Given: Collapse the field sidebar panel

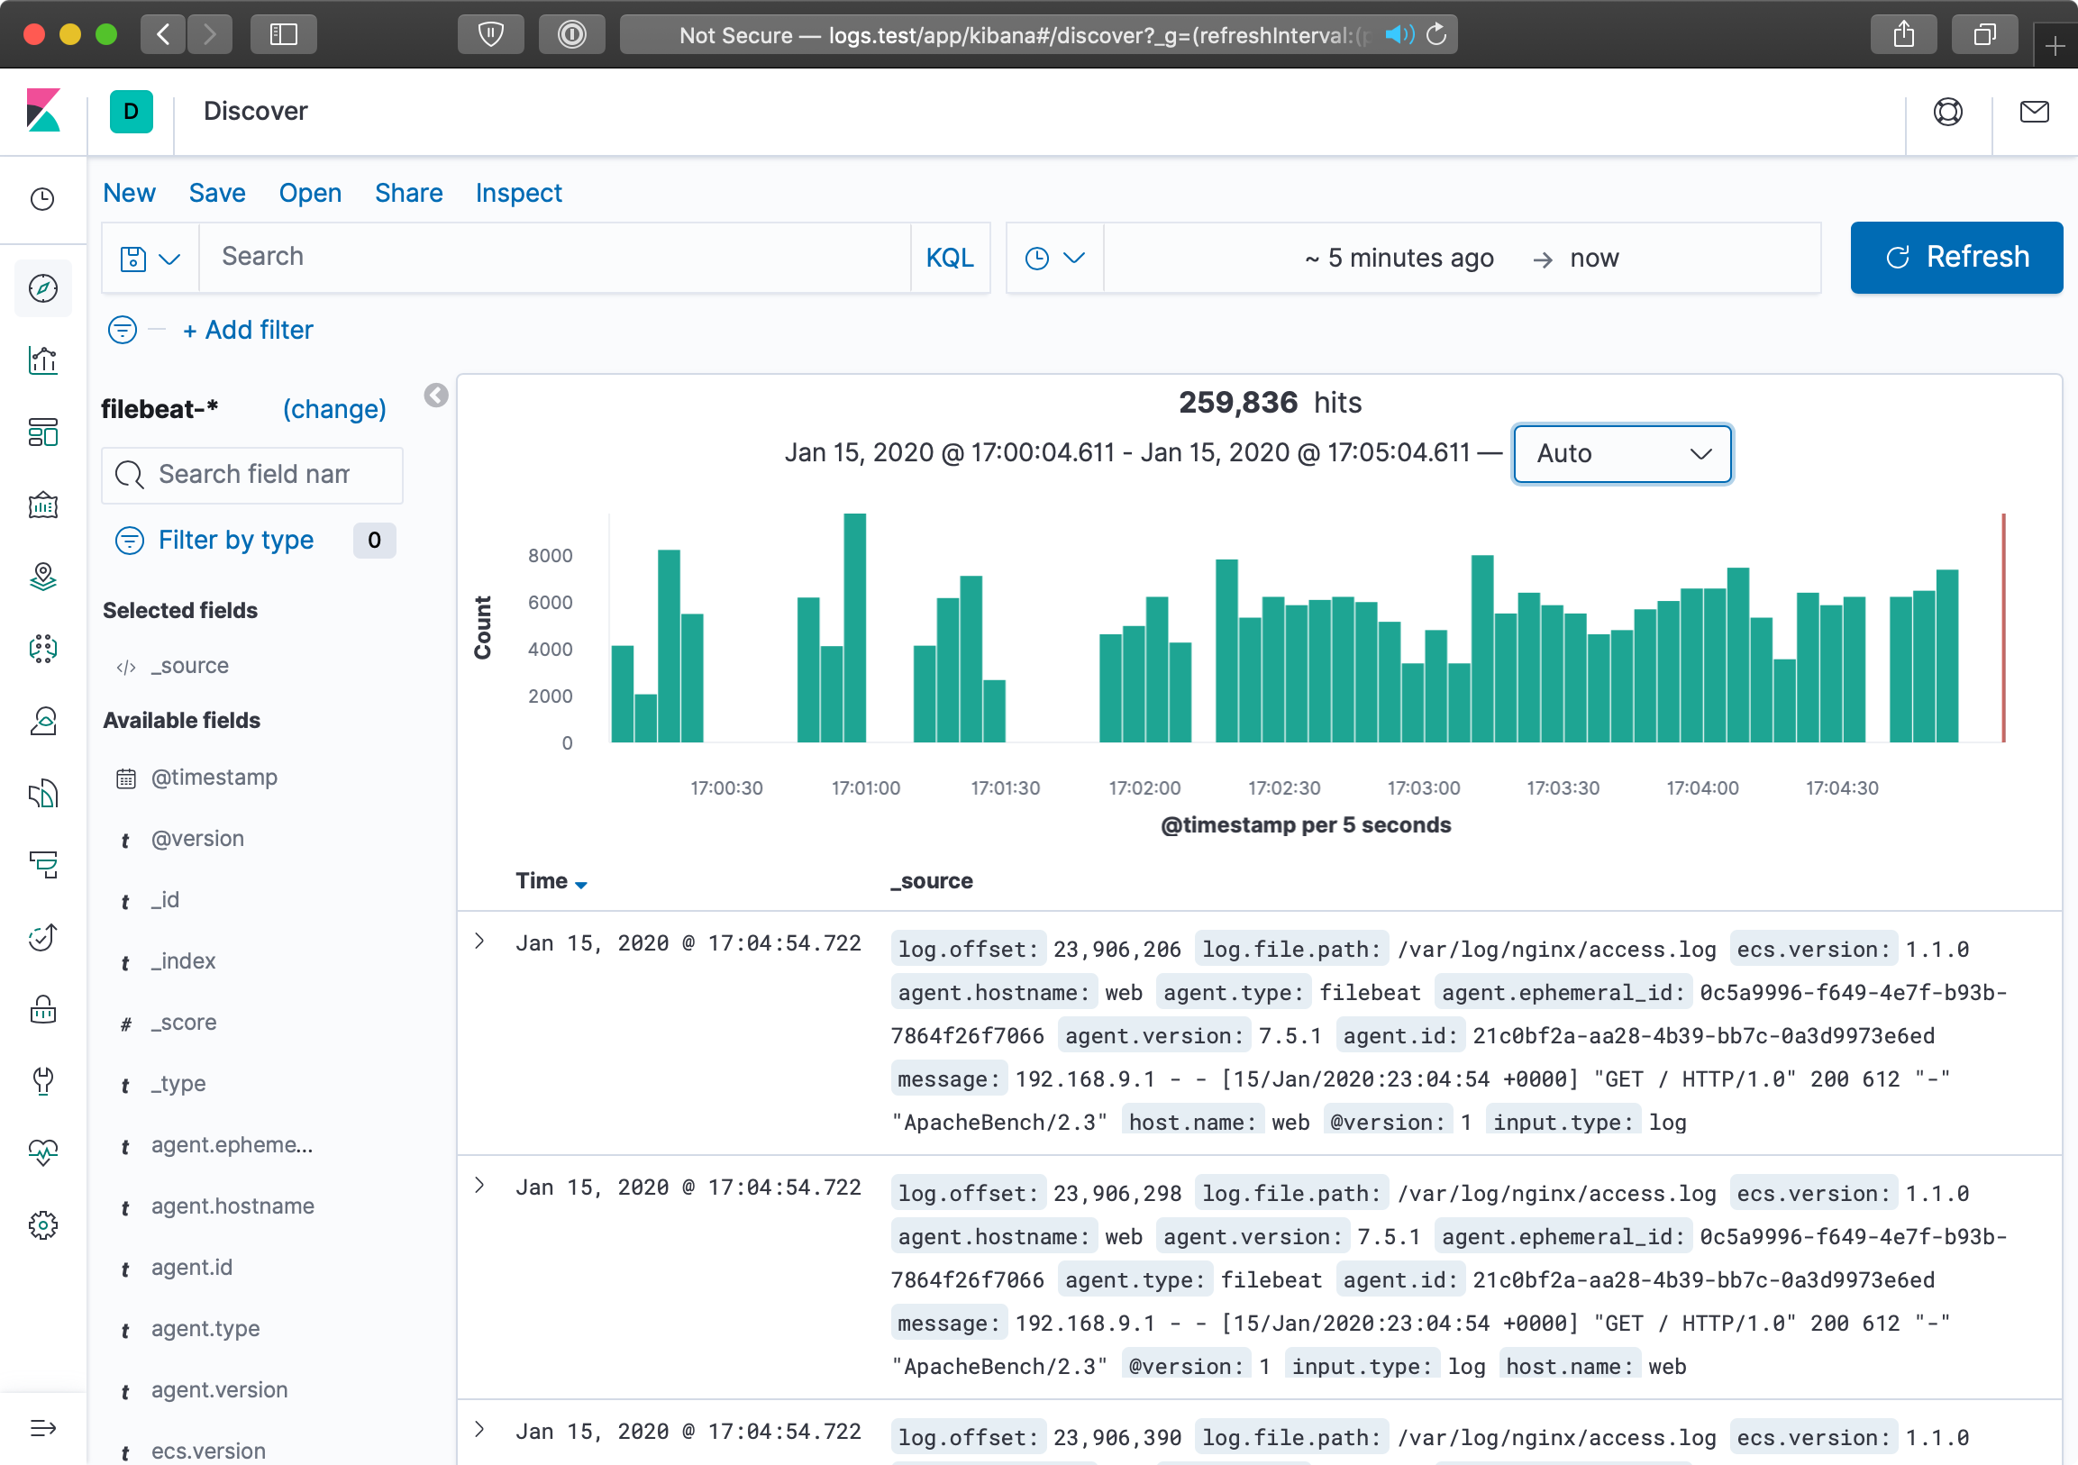Looking at the screenshot, I should coord(435,396).
